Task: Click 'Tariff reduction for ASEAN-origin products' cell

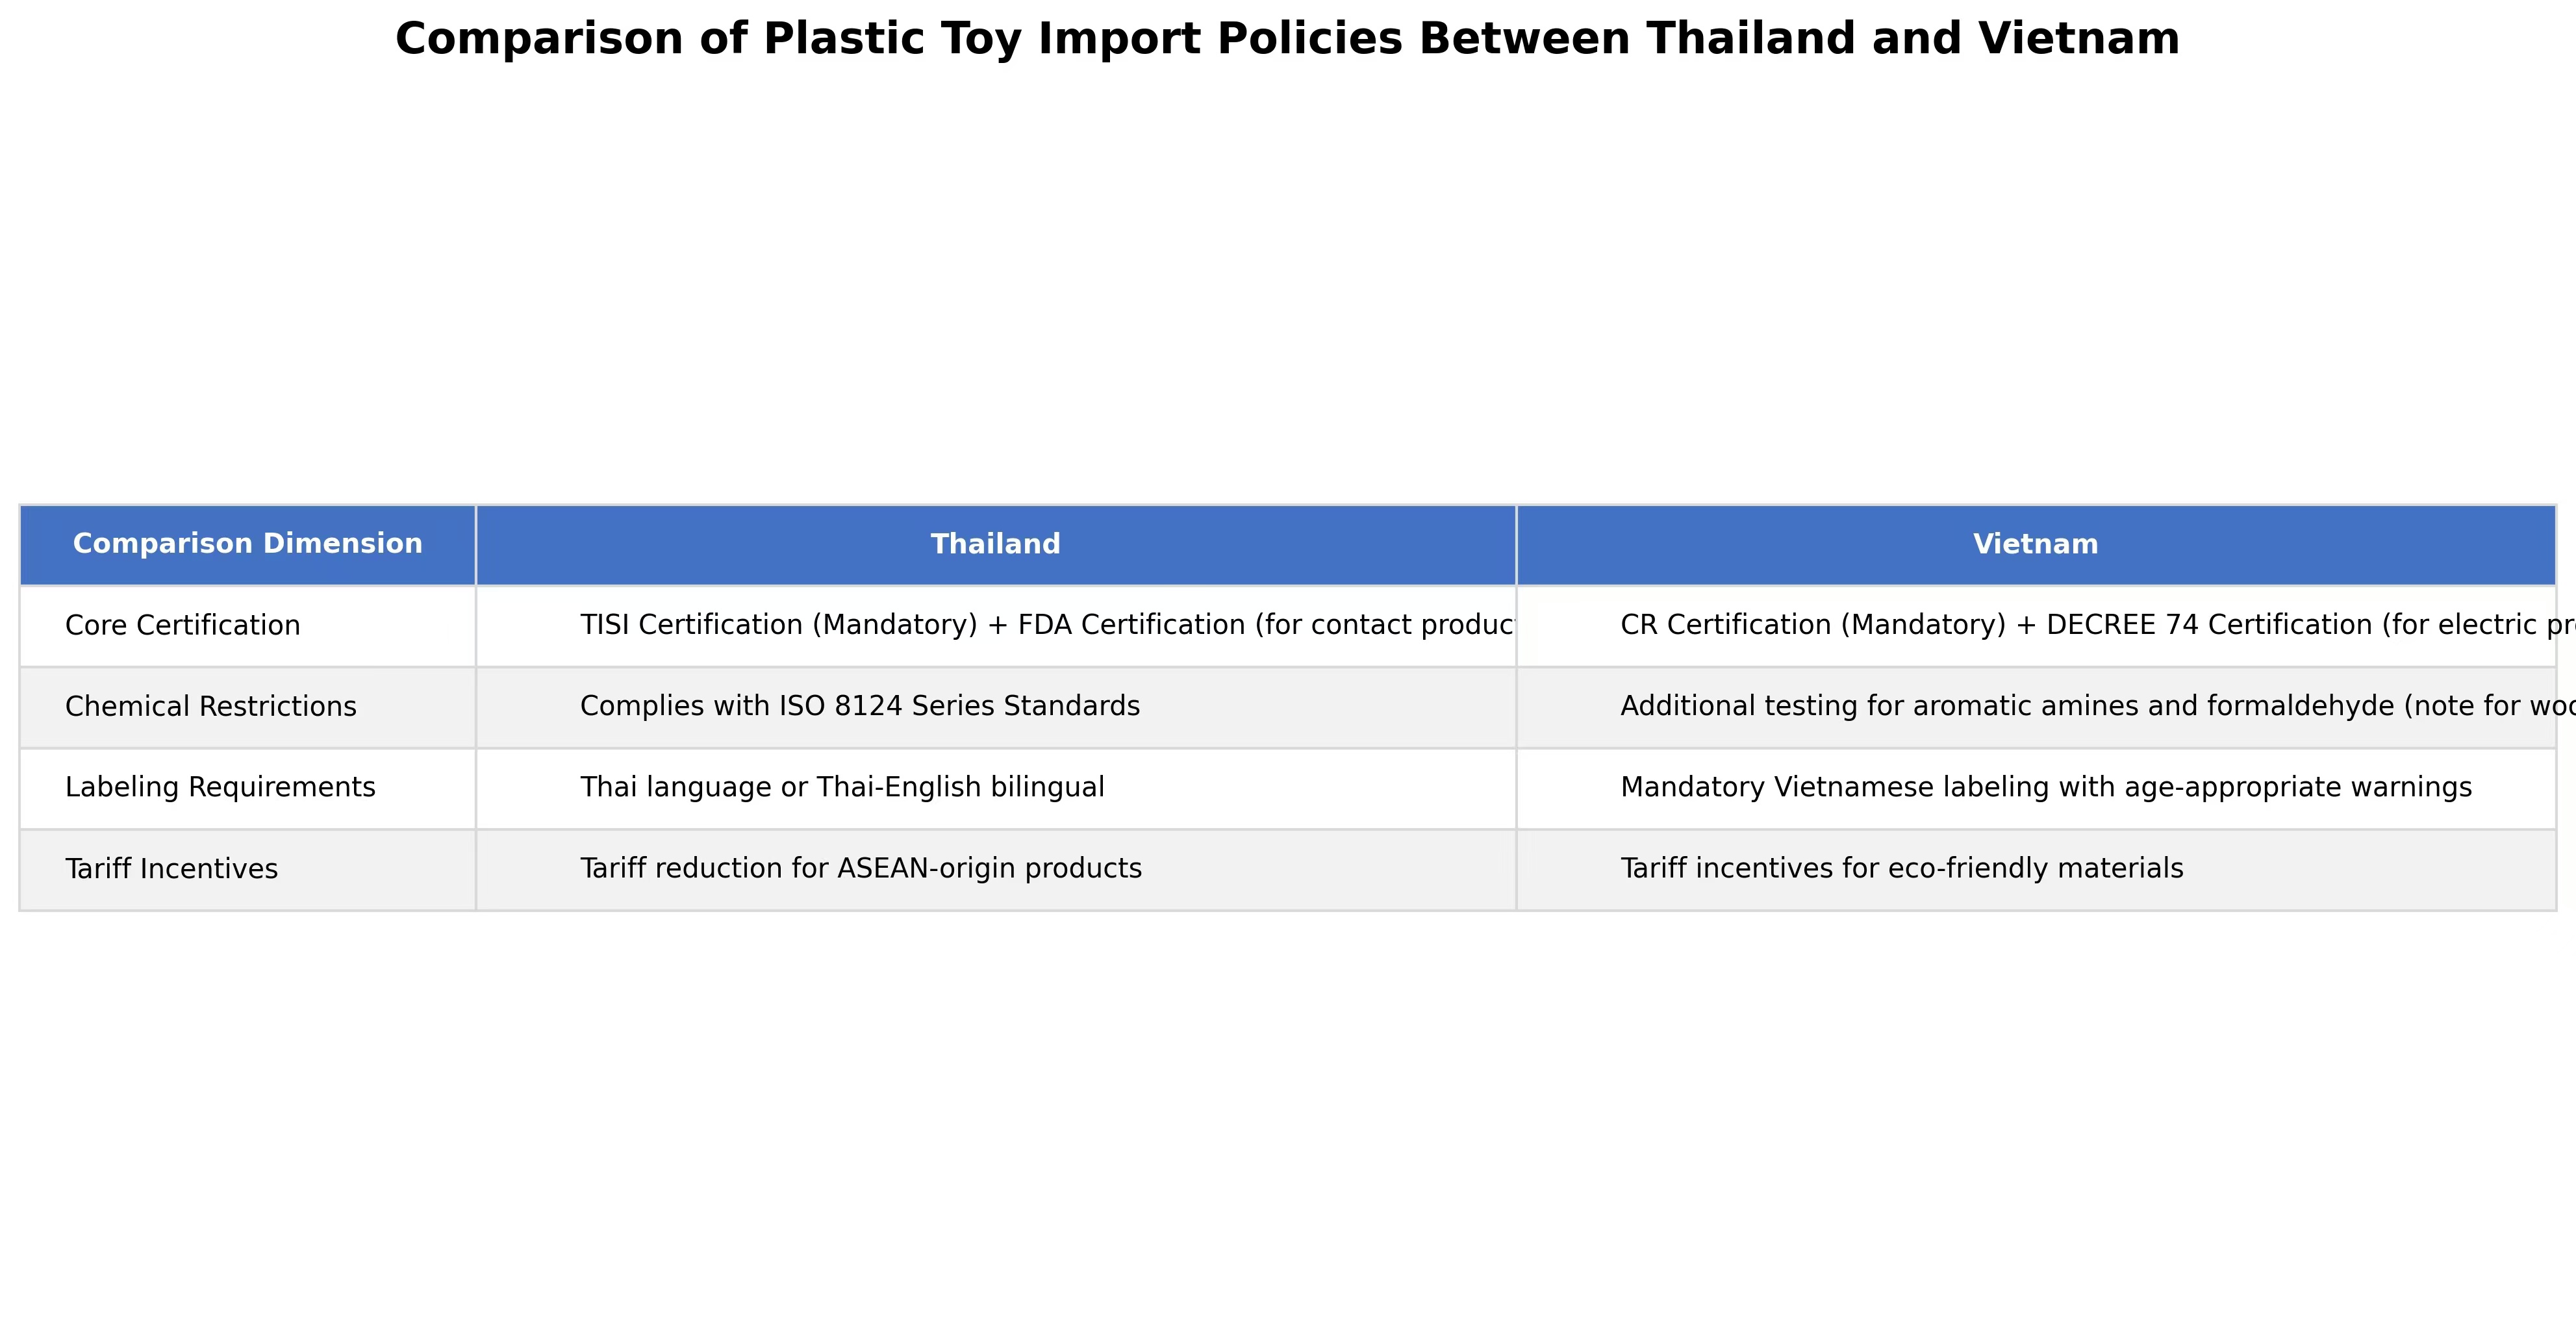Action: (x=860, y=869)
